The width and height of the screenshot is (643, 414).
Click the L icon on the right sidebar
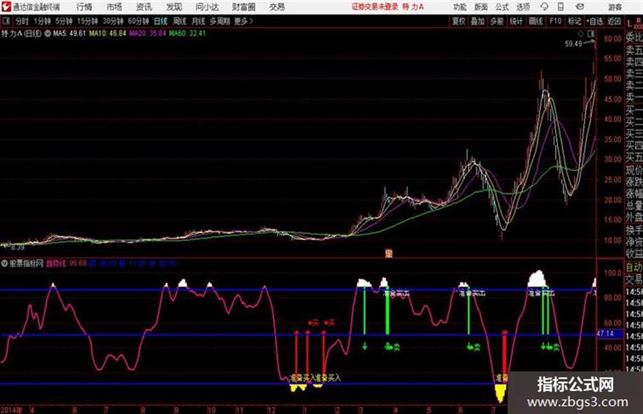pyautogui.click(x=630, y=24)
